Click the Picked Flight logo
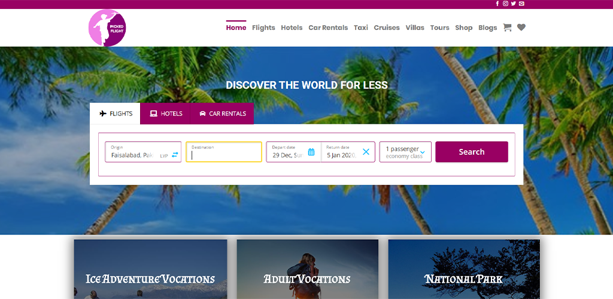 (107, 28)
